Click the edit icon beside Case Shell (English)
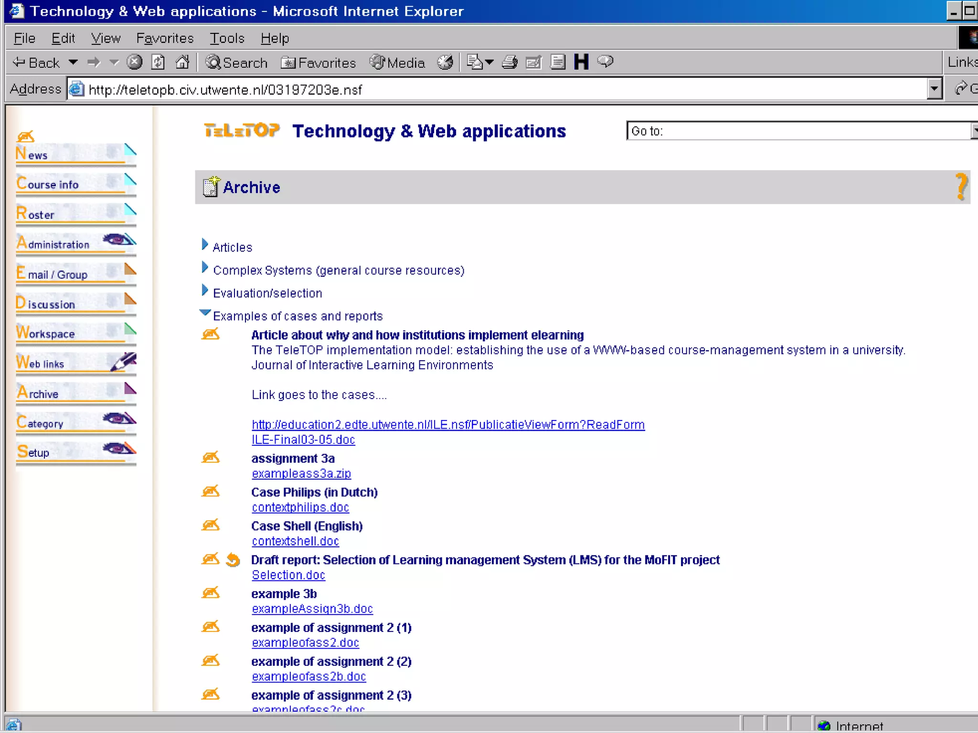 211,525
